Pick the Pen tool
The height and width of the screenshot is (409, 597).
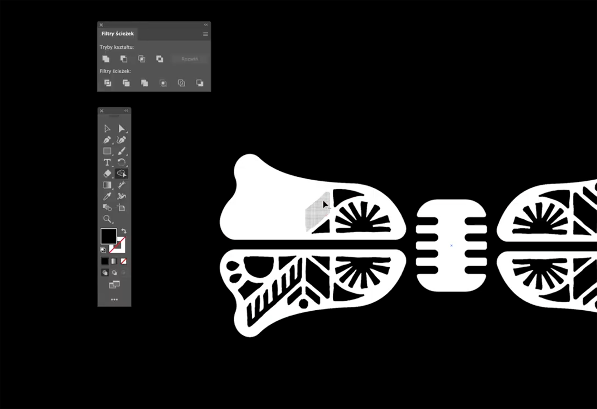coord(107,140)
